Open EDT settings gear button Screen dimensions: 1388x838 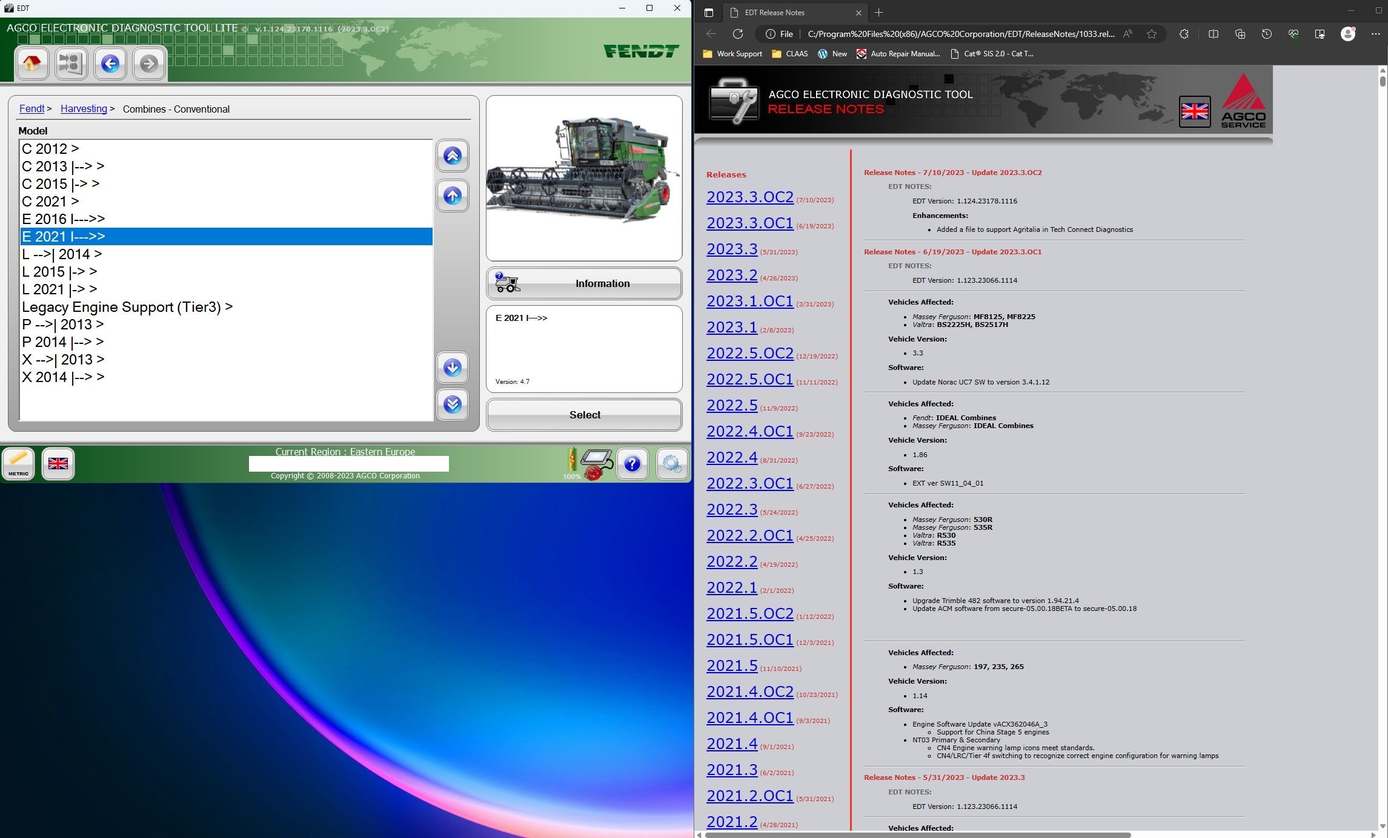click(x=671, y=464)
